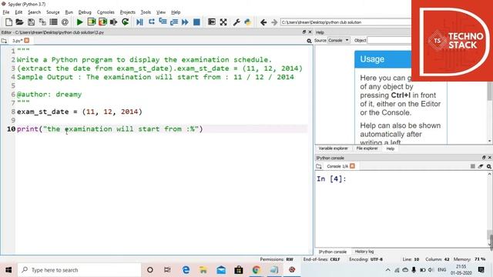This screenshot has width=493, height=277.
Task: Clear console eraser icon
Action: pyautogui.click(x=481, y=166)
